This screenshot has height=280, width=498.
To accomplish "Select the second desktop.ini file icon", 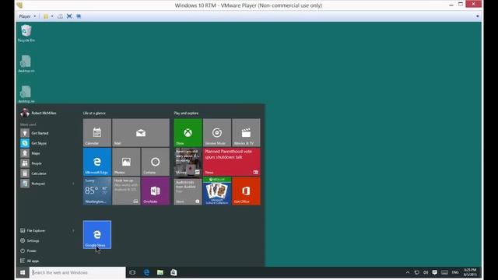I will 26,94.
